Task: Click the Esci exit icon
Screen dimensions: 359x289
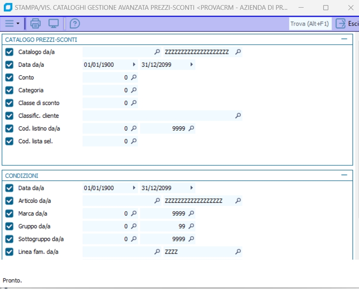Action: pos(341,23)
